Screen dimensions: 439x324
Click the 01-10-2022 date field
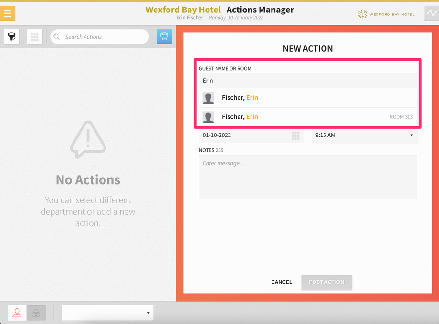point(251,136)
